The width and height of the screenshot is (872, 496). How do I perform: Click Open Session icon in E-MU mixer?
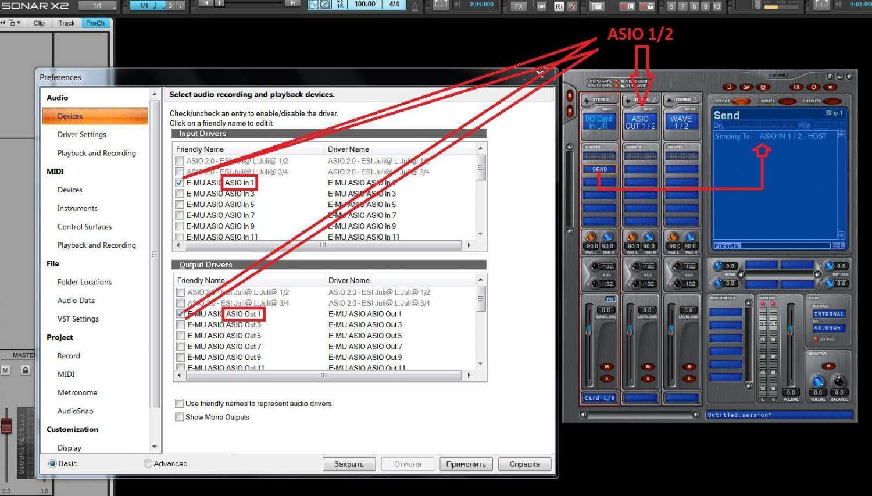(746, 87)
